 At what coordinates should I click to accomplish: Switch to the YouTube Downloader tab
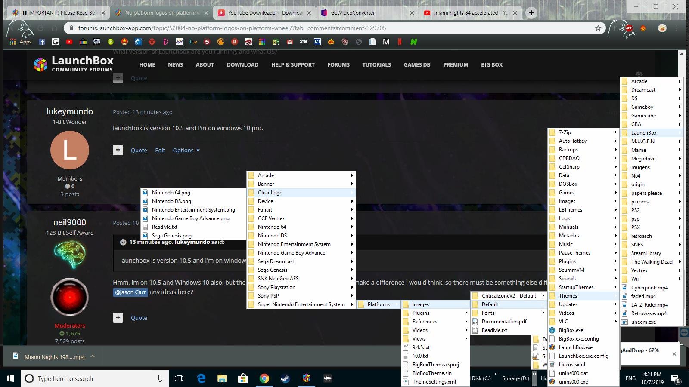click(264, 13)
